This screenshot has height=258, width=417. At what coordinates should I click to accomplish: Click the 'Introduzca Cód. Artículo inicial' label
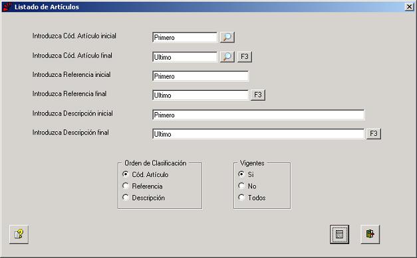click(74, 36)
